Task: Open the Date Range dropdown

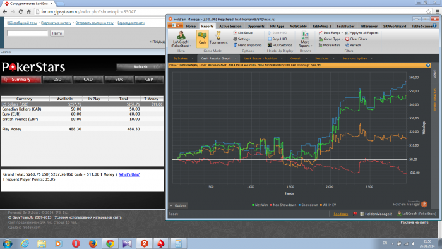Action: pyautogui.click(x=331, y=33)
